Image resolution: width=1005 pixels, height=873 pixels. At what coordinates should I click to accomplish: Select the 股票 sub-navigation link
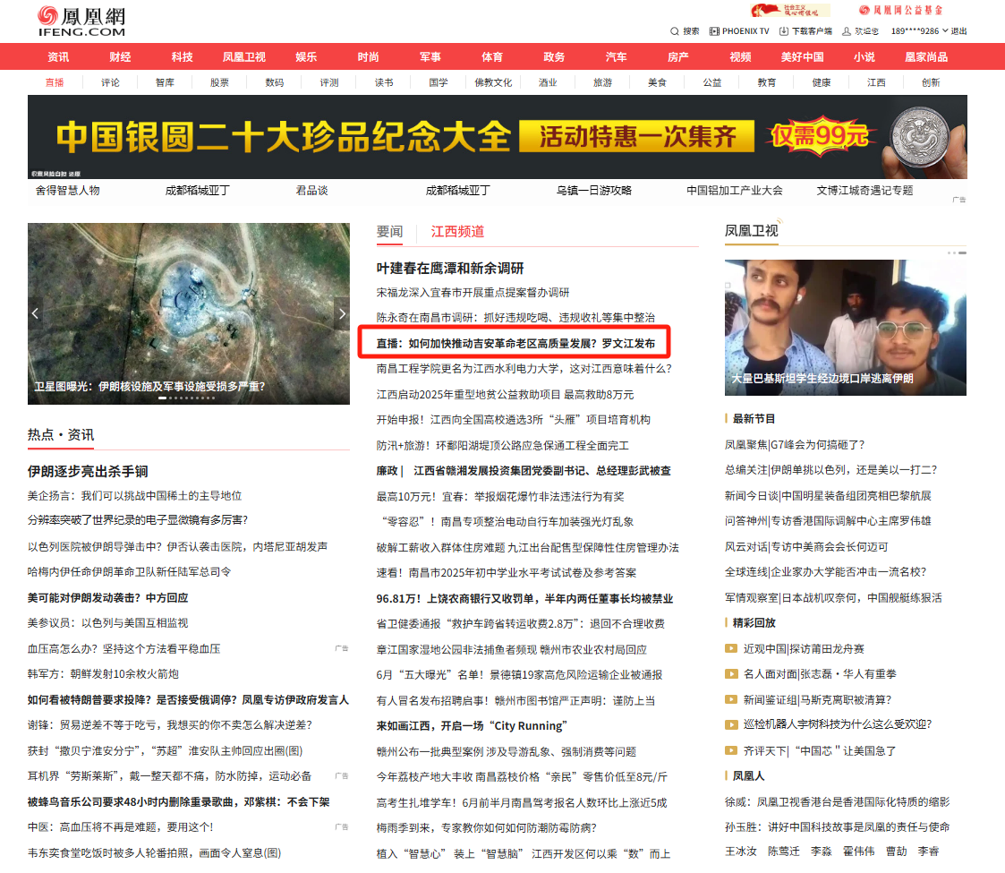coord(219,82)
